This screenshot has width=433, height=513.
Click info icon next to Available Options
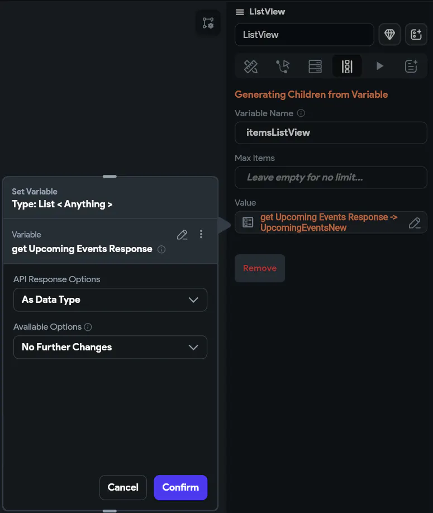click(x=88, y=327)
